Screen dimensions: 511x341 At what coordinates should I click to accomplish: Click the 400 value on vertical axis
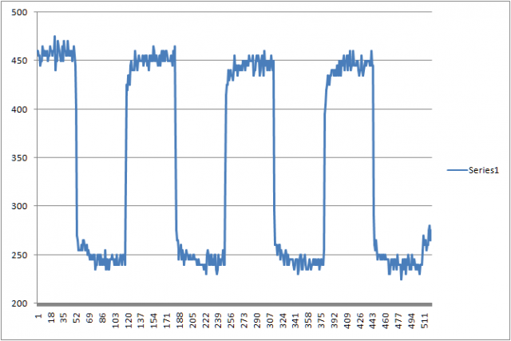pyautogui.click(x=19, y=109)
